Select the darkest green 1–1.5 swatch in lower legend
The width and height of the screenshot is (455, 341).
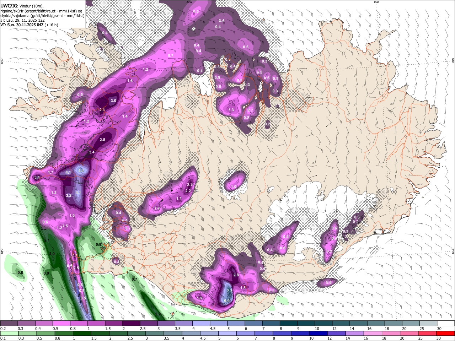82,333
